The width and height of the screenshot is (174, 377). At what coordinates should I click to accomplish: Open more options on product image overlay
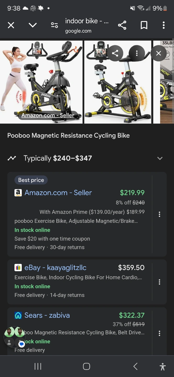pyautogui.click(x=137, y=53)
